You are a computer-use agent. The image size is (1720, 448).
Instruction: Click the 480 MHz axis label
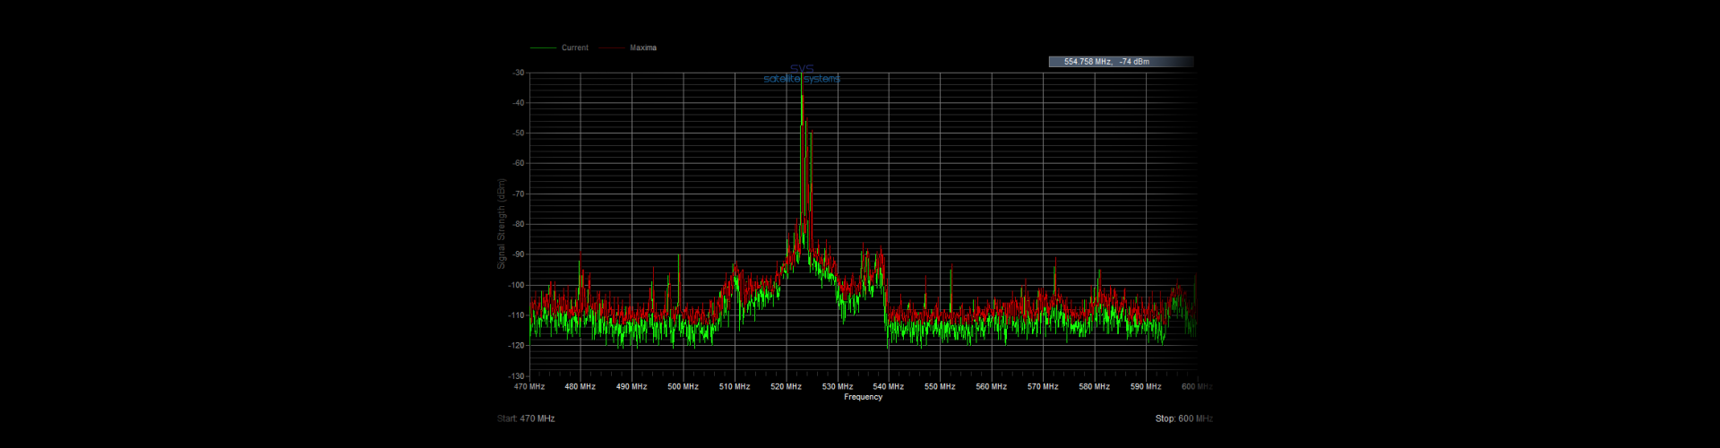(x=580, y=387)
